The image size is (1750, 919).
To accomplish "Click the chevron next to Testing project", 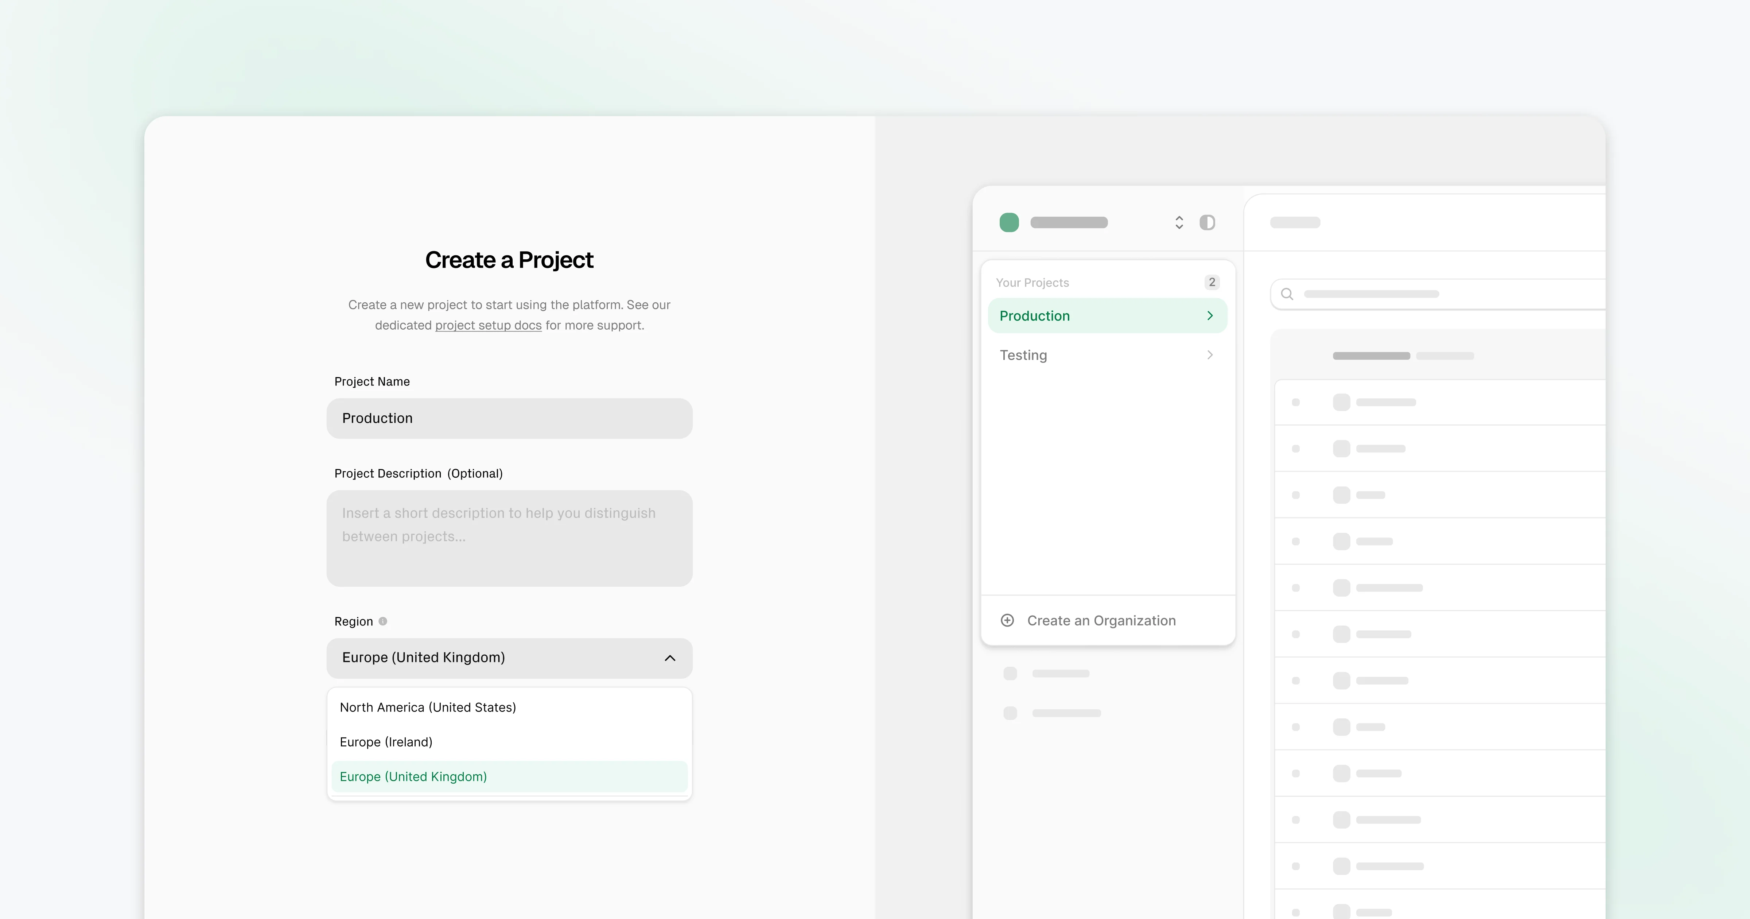I will coord(1209,355).
